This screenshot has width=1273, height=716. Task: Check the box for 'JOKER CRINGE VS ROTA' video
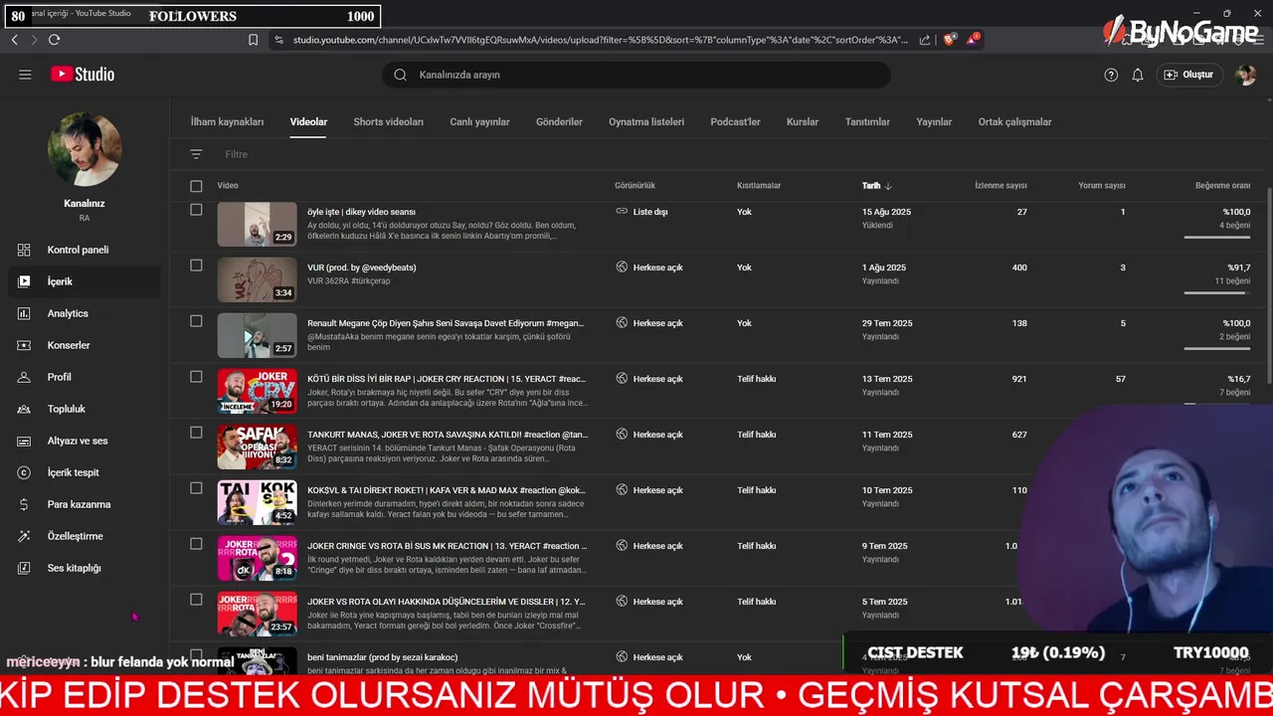(196, 544)
